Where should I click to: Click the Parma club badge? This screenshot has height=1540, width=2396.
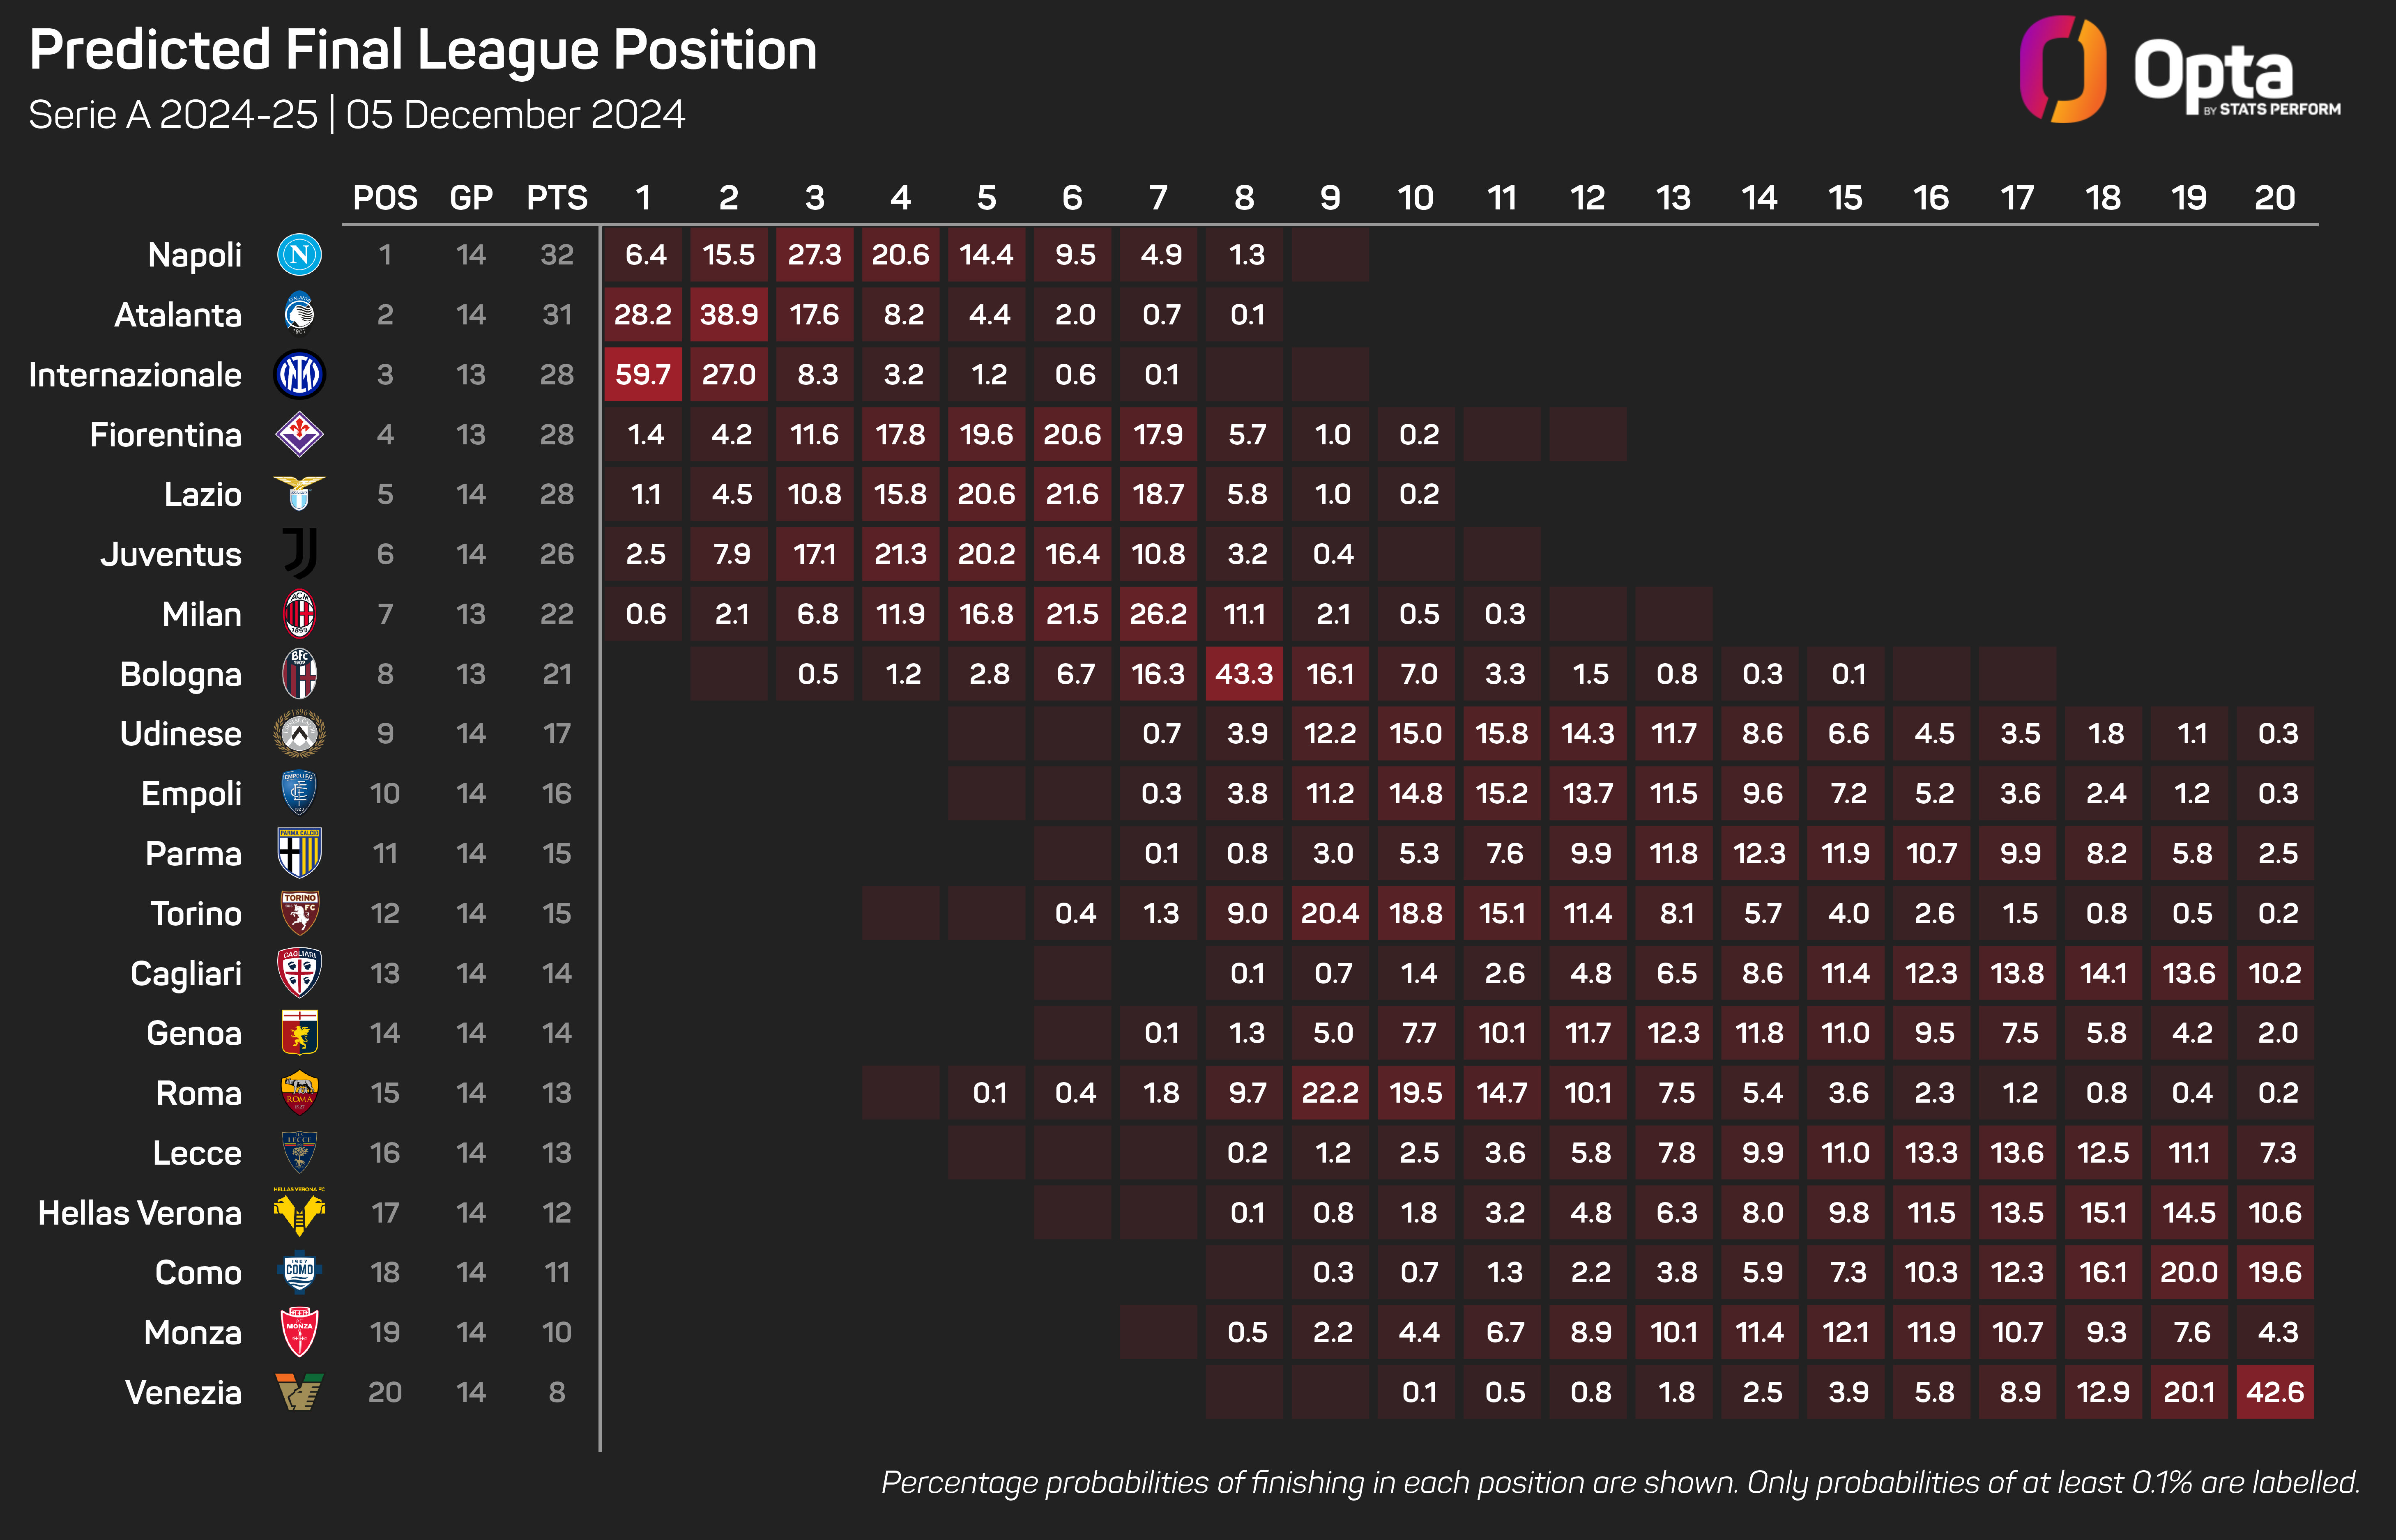(299, 853)
